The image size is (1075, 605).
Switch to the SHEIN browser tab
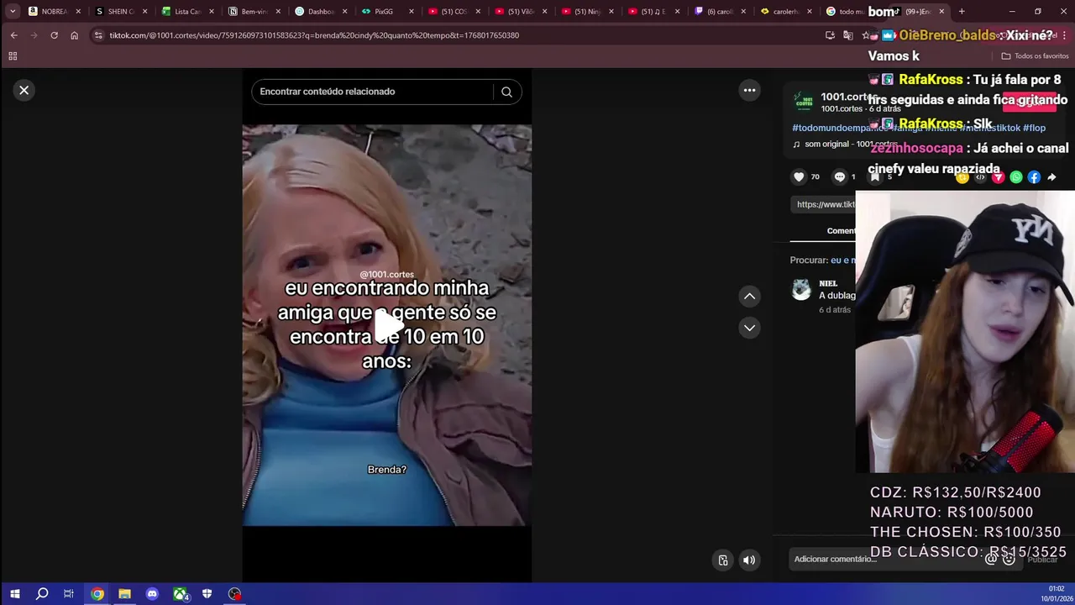[122, 12]
